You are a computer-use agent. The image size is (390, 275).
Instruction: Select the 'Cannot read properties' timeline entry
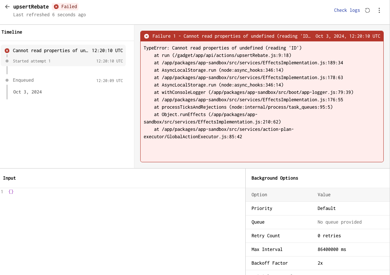click(50, 51)
